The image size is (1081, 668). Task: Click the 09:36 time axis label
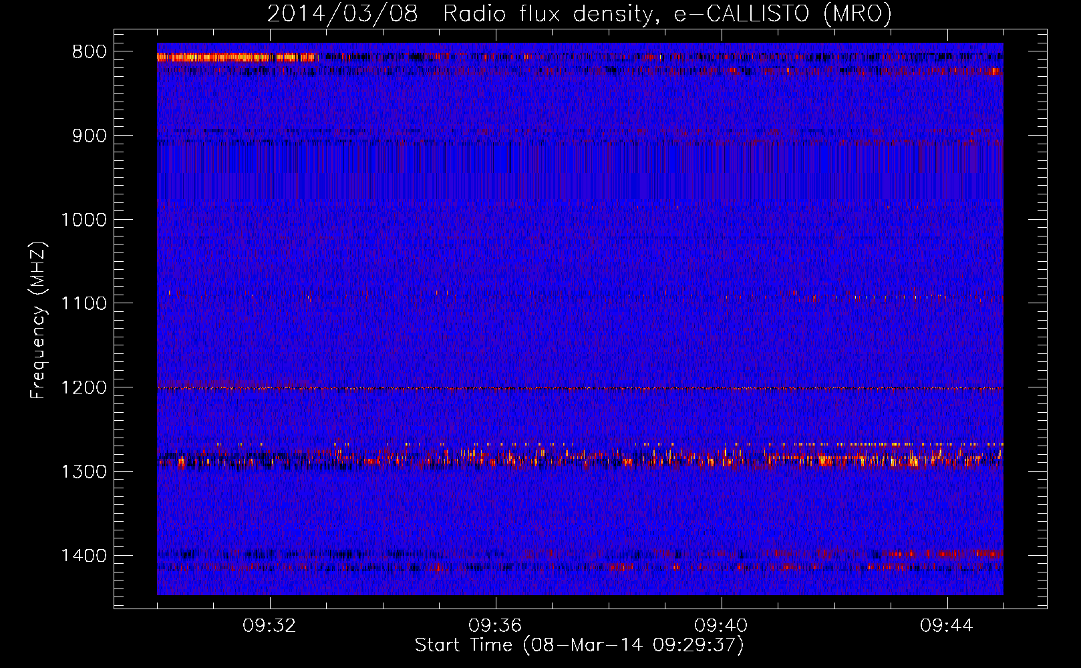click(495, 626)
